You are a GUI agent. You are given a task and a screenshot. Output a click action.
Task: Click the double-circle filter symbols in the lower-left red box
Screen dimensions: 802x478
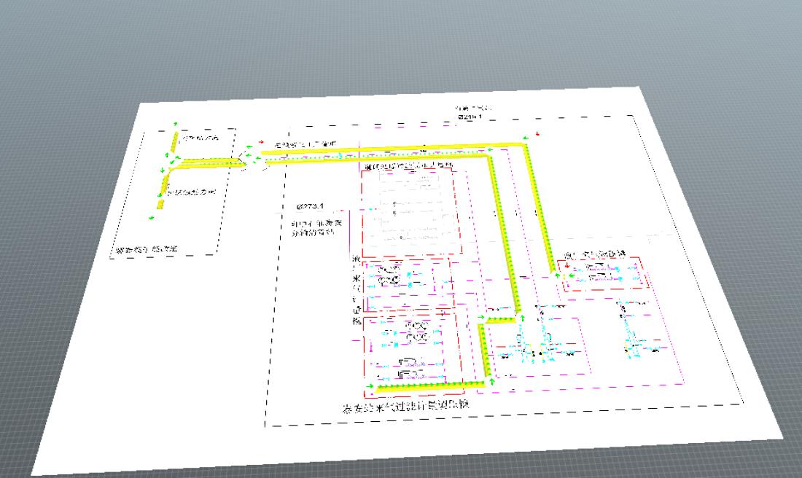(x=418, y=331)
